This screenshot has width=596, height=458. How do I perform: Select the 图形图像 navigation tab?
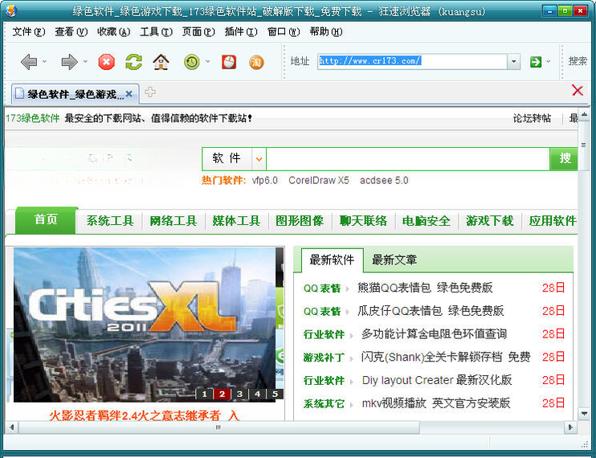[x=300, y=221]
